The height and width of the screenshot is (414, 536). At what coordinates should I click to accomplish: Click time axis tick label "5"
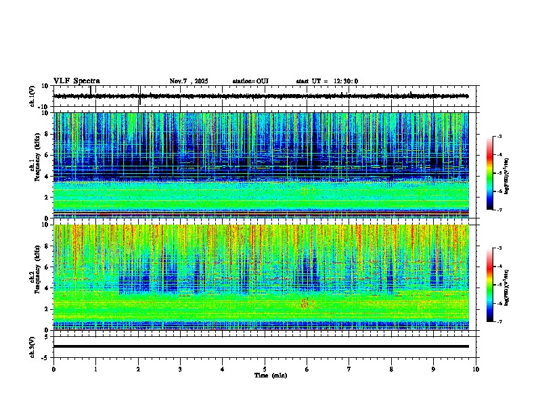tap(265, 369)
